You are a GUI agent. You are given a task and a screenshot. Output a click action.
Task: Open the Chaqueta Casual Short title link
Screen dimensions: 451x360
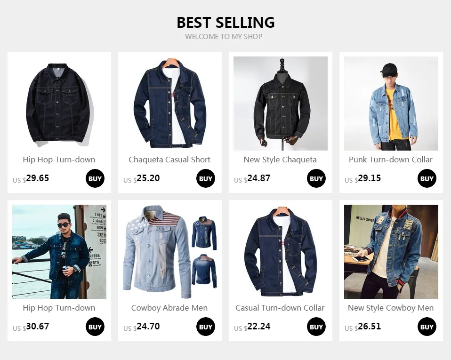(x=169, y=160)
